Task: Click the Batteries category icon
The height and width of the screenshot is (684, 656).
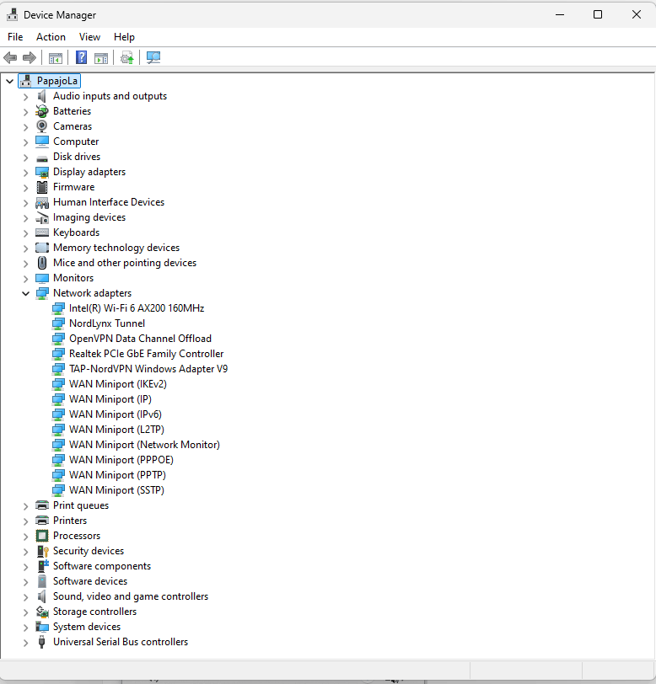Action: pos(42,111)
